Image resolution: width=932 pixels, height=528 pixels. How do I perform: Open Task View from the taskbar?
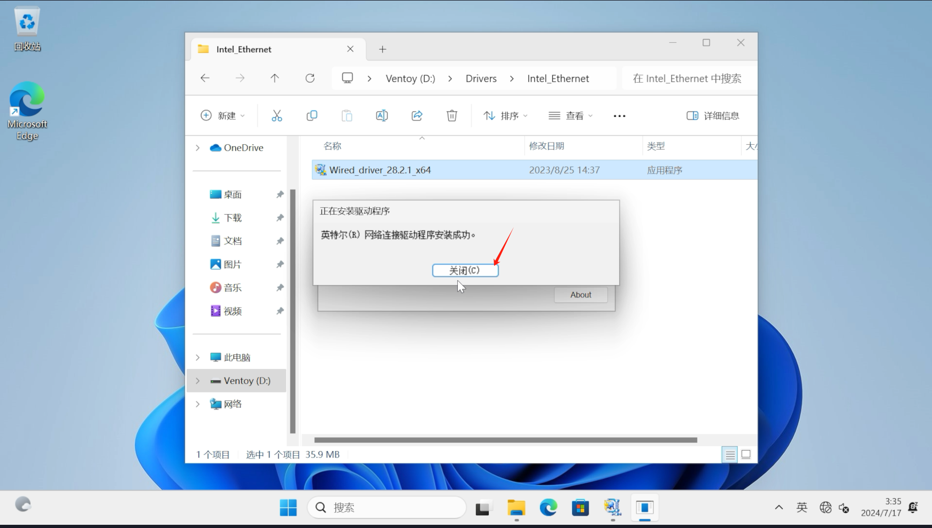(x=483, y=508)
